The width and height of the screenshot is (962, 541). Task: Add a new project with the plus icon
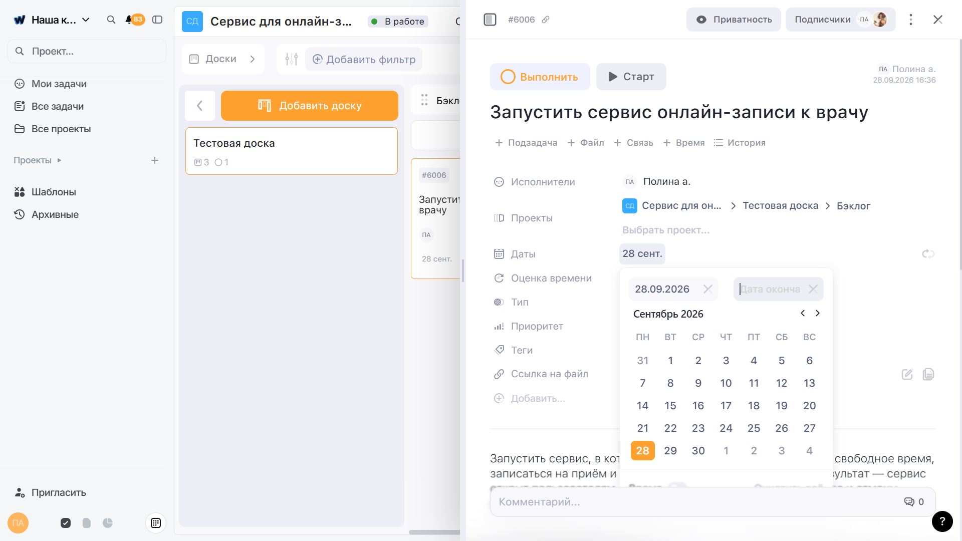(155, 160)
